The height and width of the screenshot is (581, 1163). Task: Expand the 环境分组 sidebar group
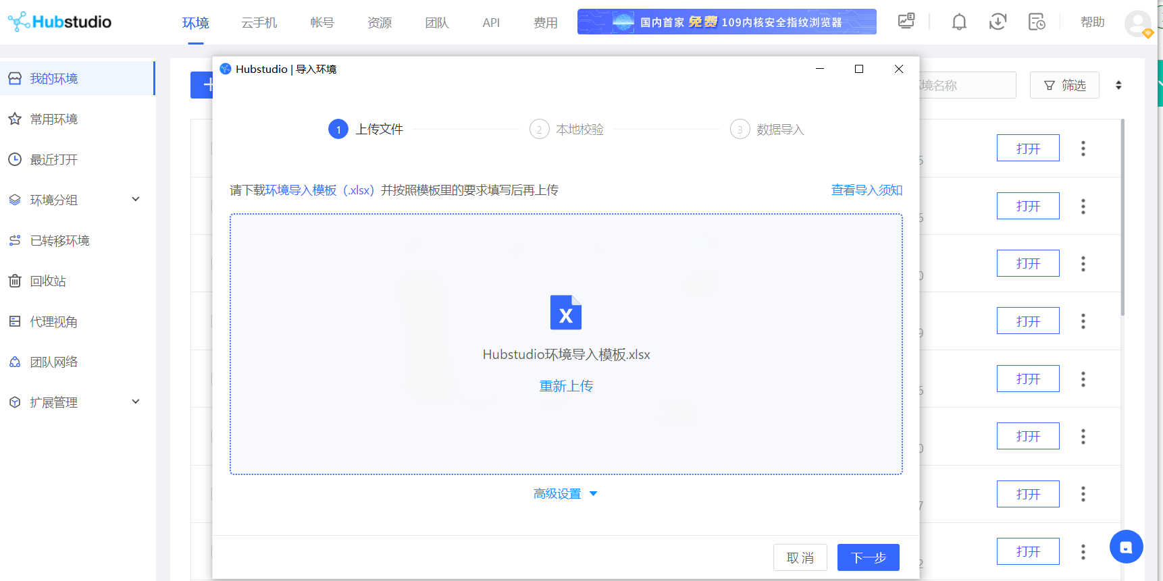point(135,200)
